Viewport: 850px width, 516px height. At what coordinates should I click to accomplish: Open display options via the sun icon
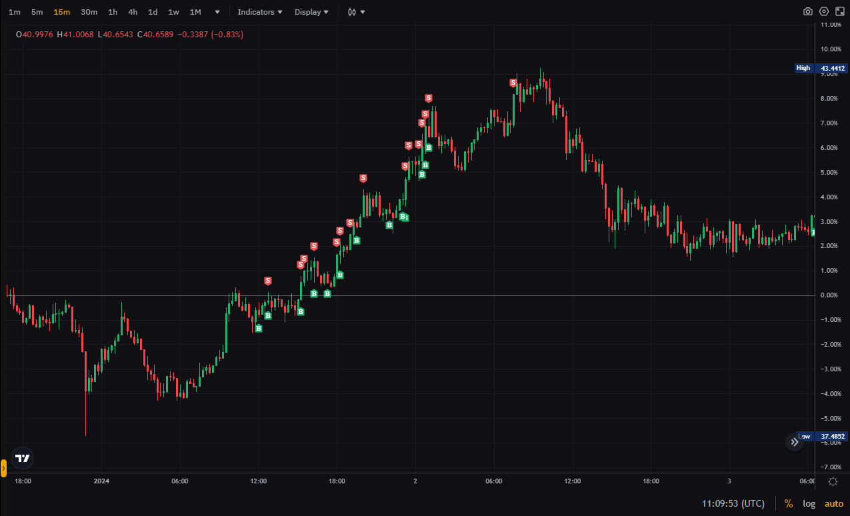832,481
